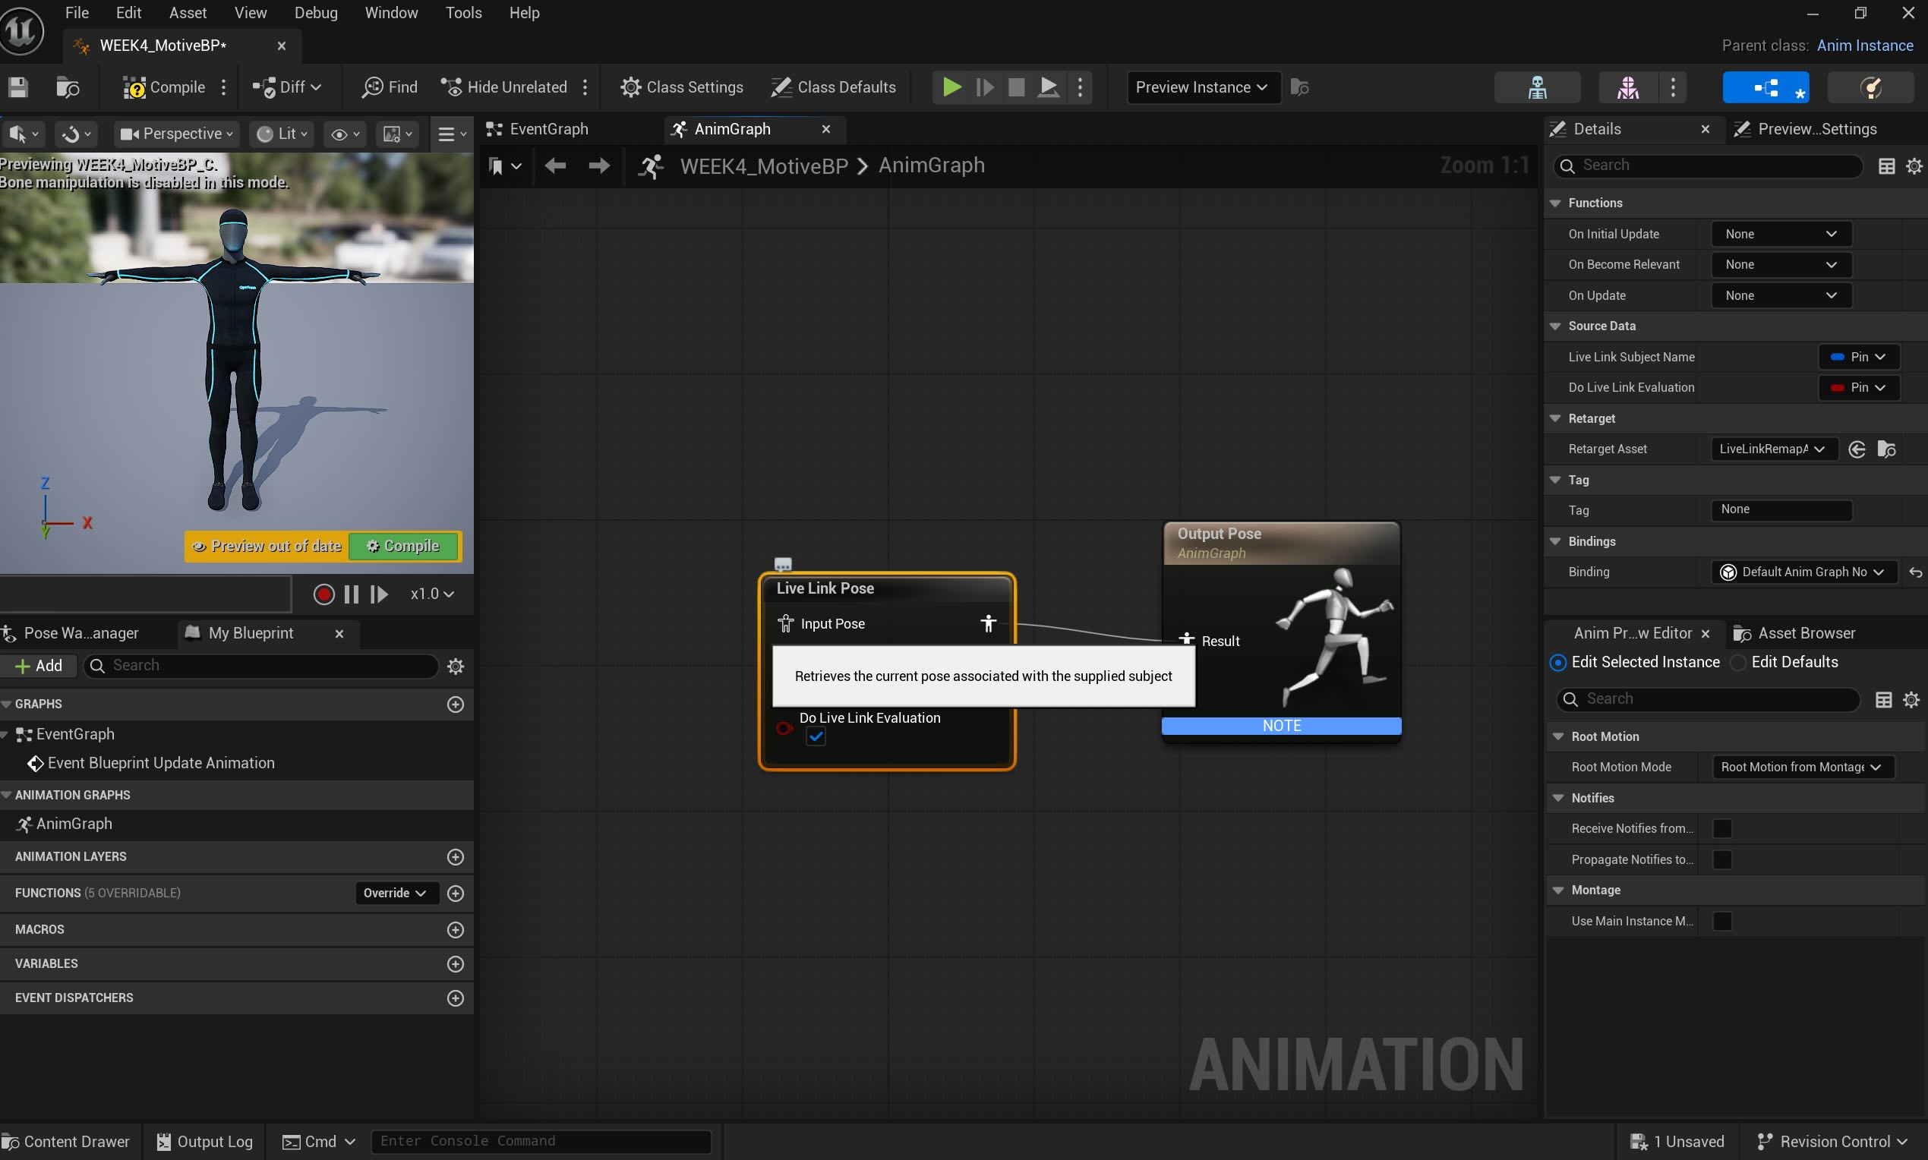Collapse the Source Data section
Viewport: 1928px width, 1160px height.
click(x=1555, y=326)
